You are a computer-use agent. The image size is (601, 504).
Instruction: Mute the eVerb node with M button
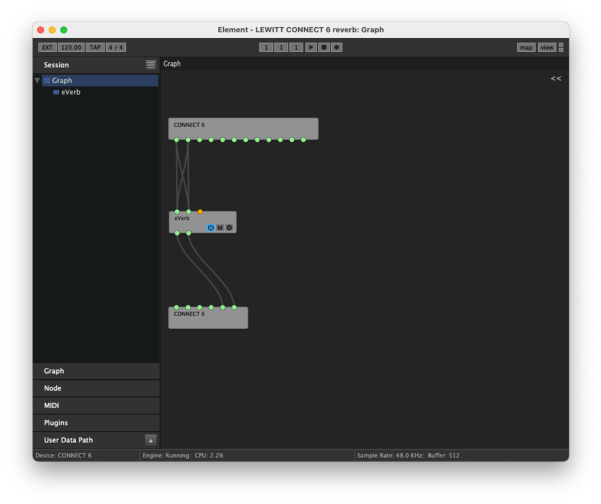(220, 227)
